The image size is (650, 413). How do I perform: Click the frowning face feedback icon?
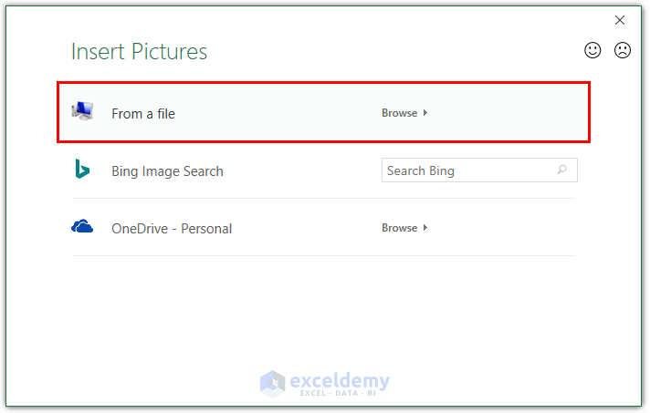point(622,51)
